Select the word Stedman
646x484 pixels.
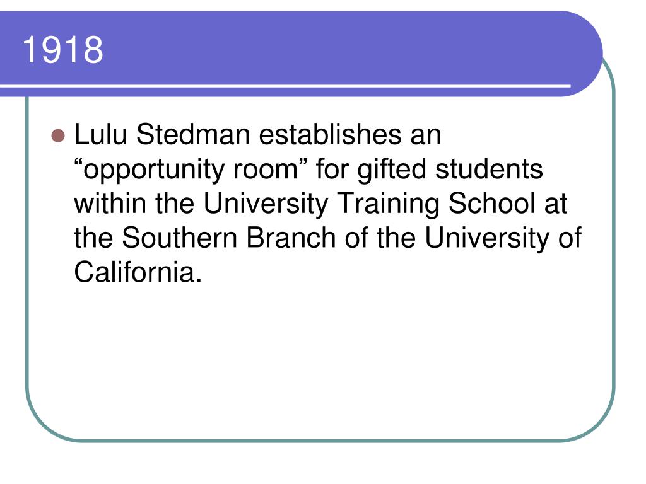[193, 134]
